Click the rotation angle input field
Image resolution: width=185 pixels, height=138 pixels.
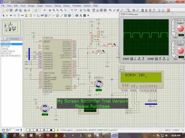tap(12, 130)
